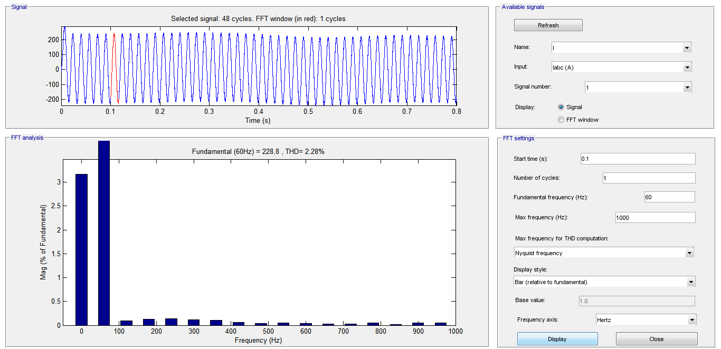Click the Fundamental and THD title text

pyautogui.click(x=258, y=152)
